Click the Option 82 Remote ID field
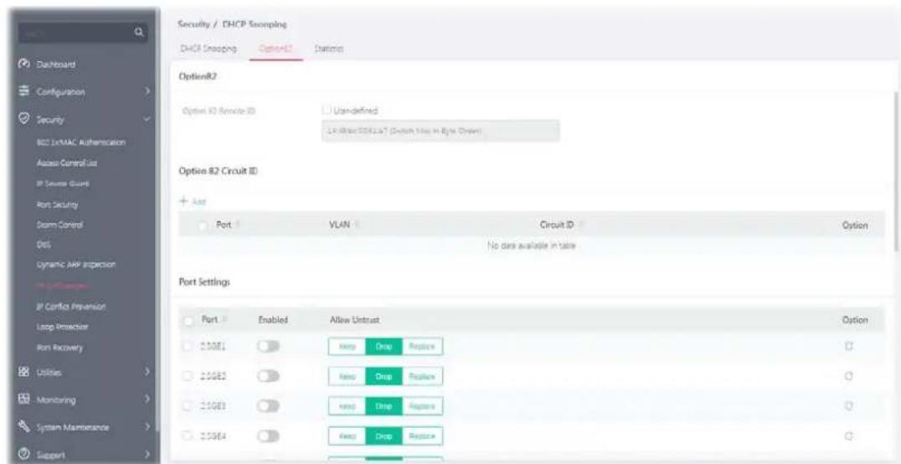This screenshot has height=464, width=901. coord(440,131)
